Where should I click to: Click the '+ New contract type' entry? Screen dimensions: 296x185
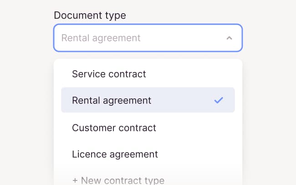118,180
